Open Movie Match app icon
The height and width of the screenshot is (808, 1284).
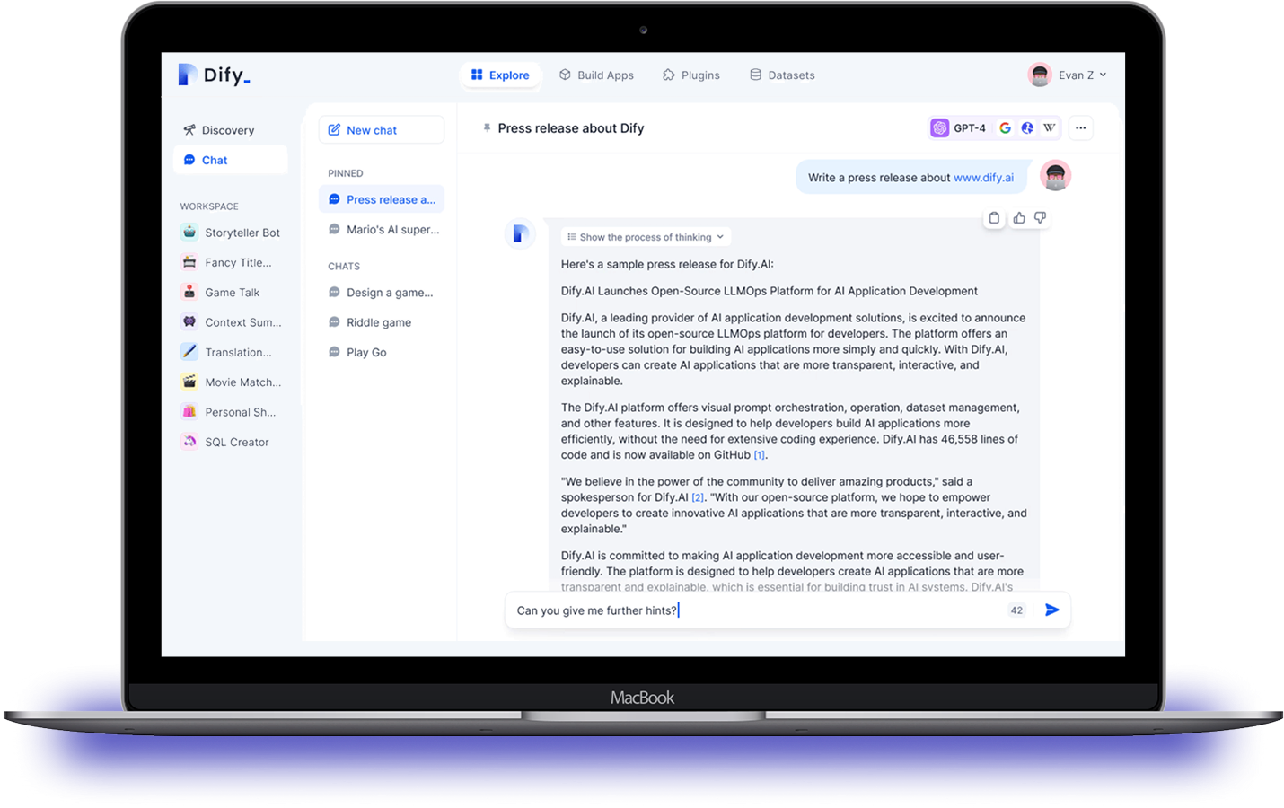point(189,382)
